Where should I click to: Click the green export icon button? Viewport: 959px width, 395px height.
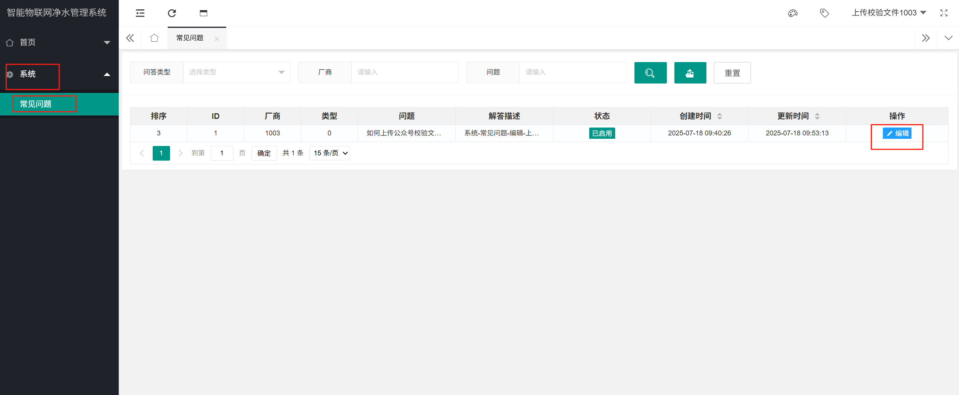[x=690, y=73]
